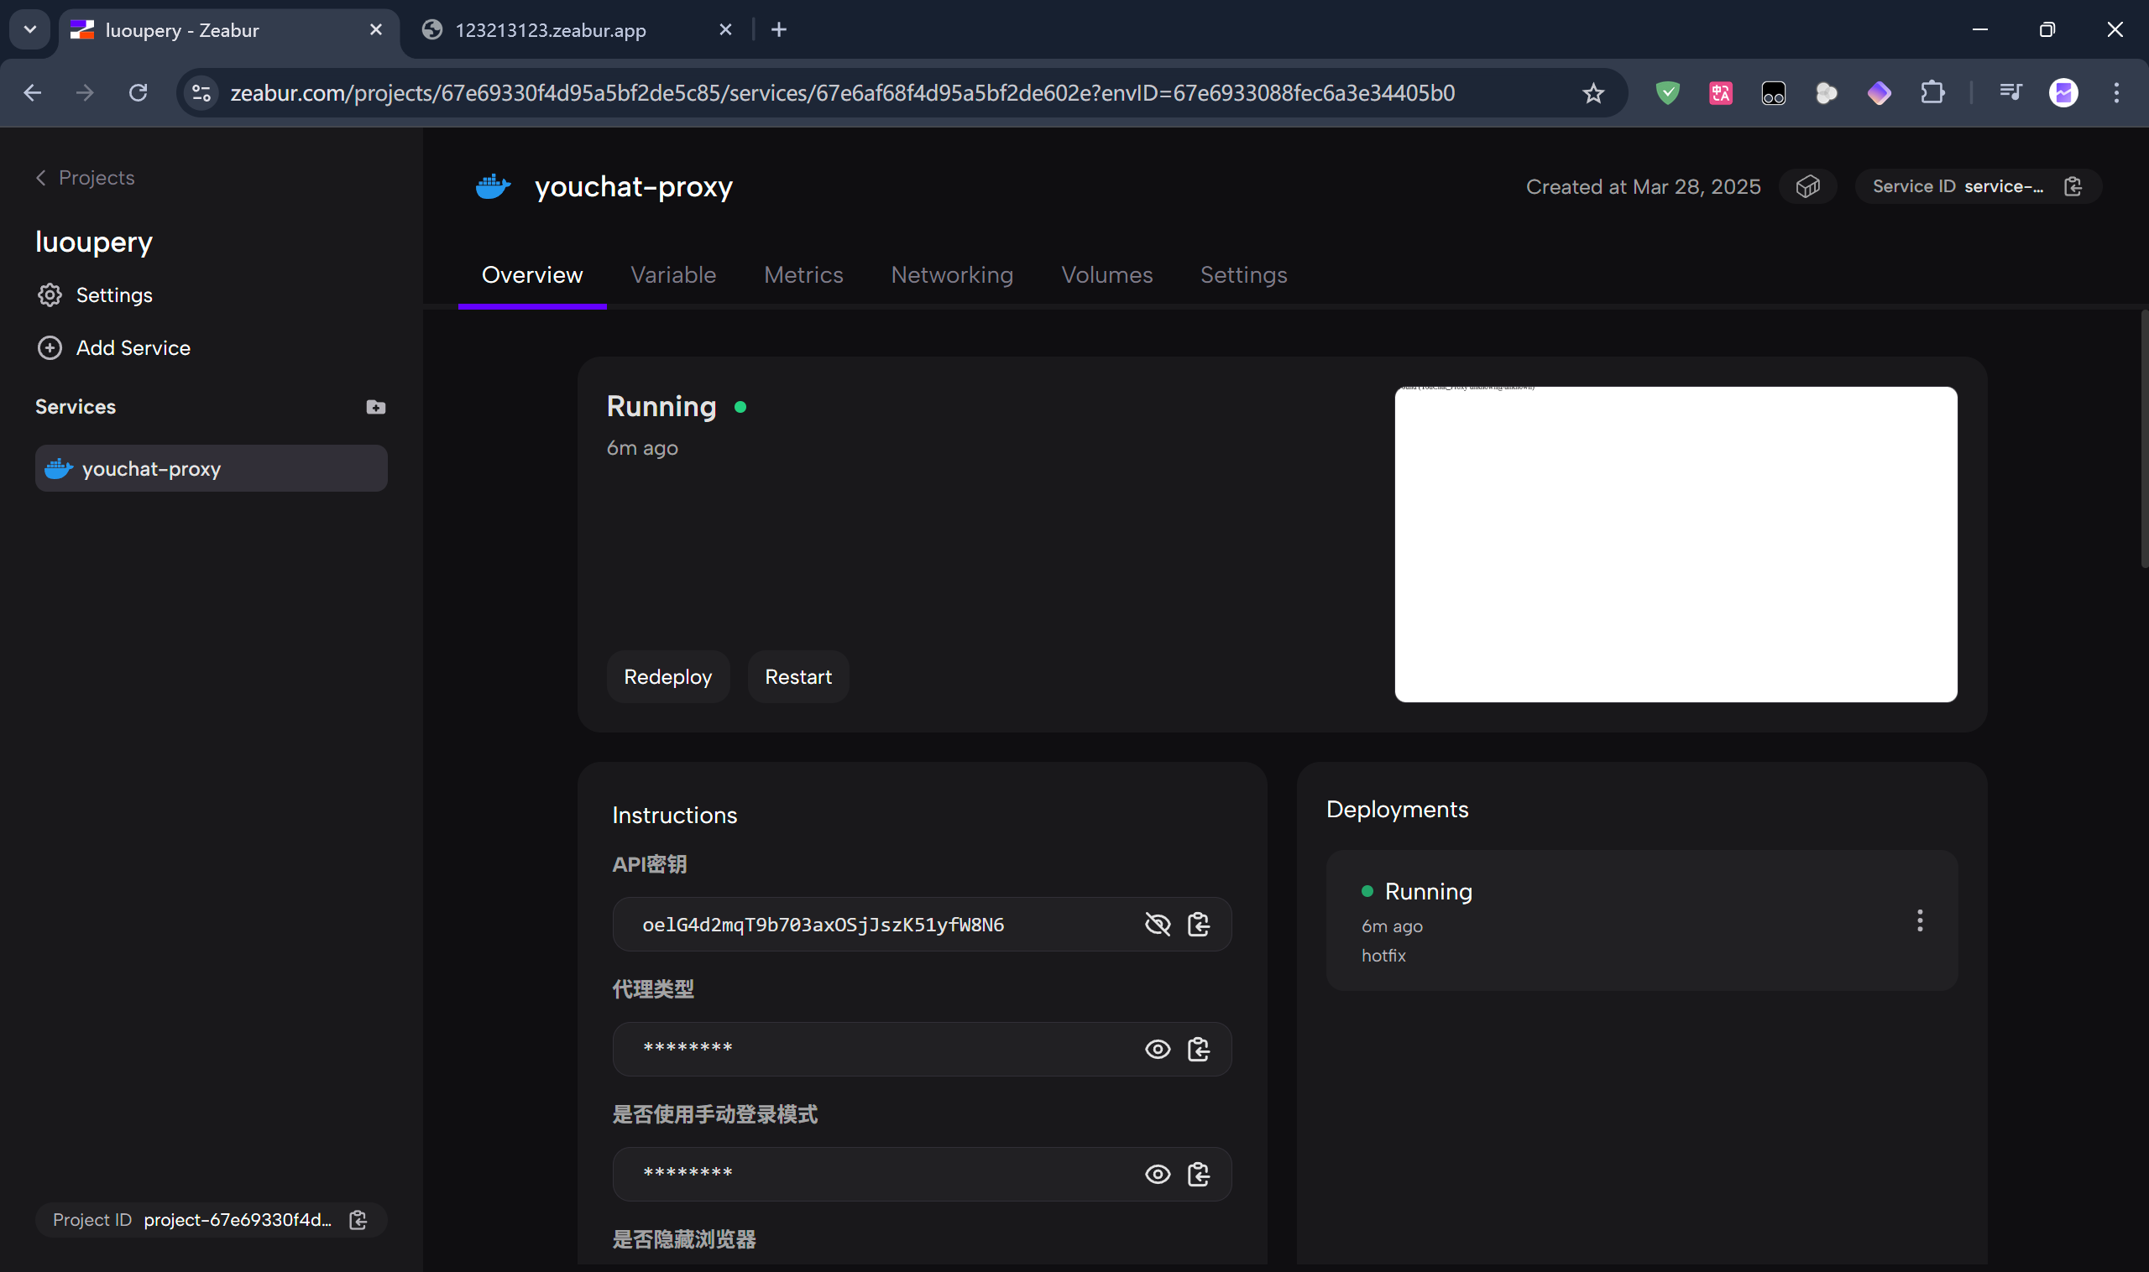Click the cube icon beside the creation date
Image resolution: width=2149 pixels, height=1272 pixels.
1807,186
